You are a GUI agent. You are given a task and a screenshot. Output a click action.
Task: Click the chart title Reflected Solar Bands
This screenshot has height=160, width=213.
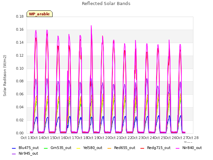tap(106, 4)
